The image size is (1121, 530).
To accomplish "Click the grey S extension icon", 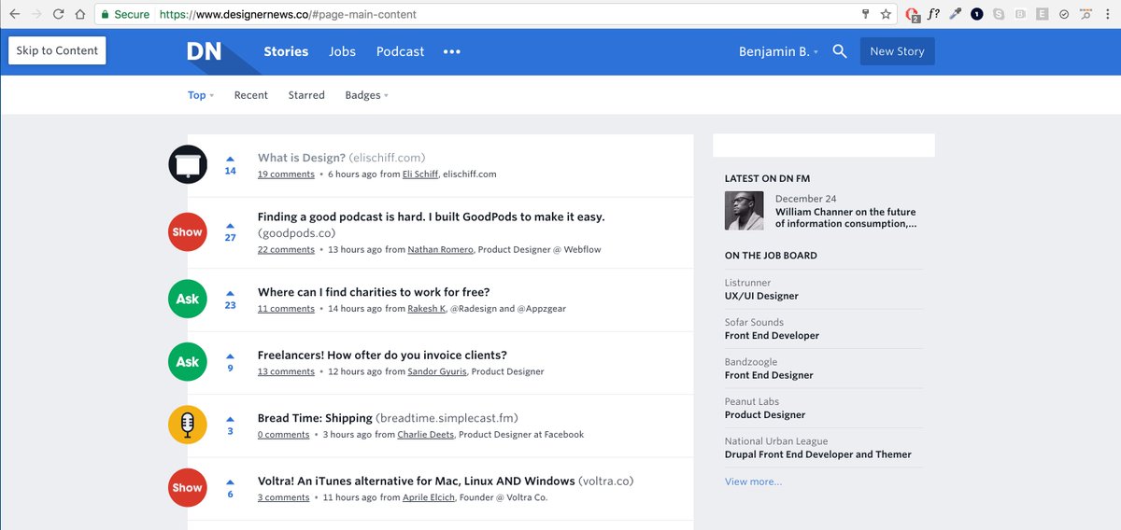I will 1000,15.
